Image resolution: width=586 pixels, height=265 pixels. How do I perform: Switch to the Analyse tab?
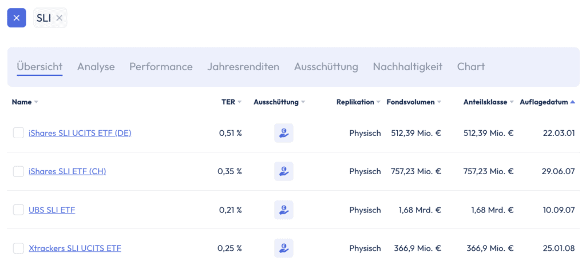(96, 67)
